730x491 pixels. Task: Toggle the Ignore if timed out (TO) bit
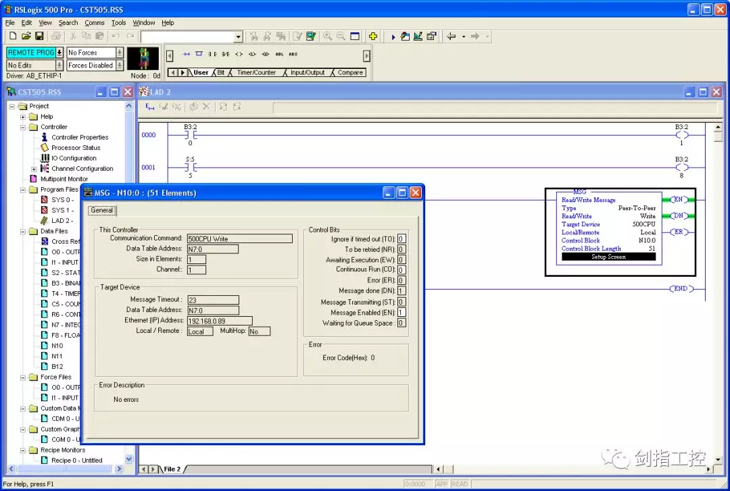click(x=401, y=239)
